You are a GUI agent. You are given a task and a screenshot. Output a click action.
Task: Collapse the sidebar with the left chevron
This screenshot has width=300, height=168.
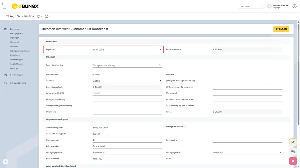[5, 162]
